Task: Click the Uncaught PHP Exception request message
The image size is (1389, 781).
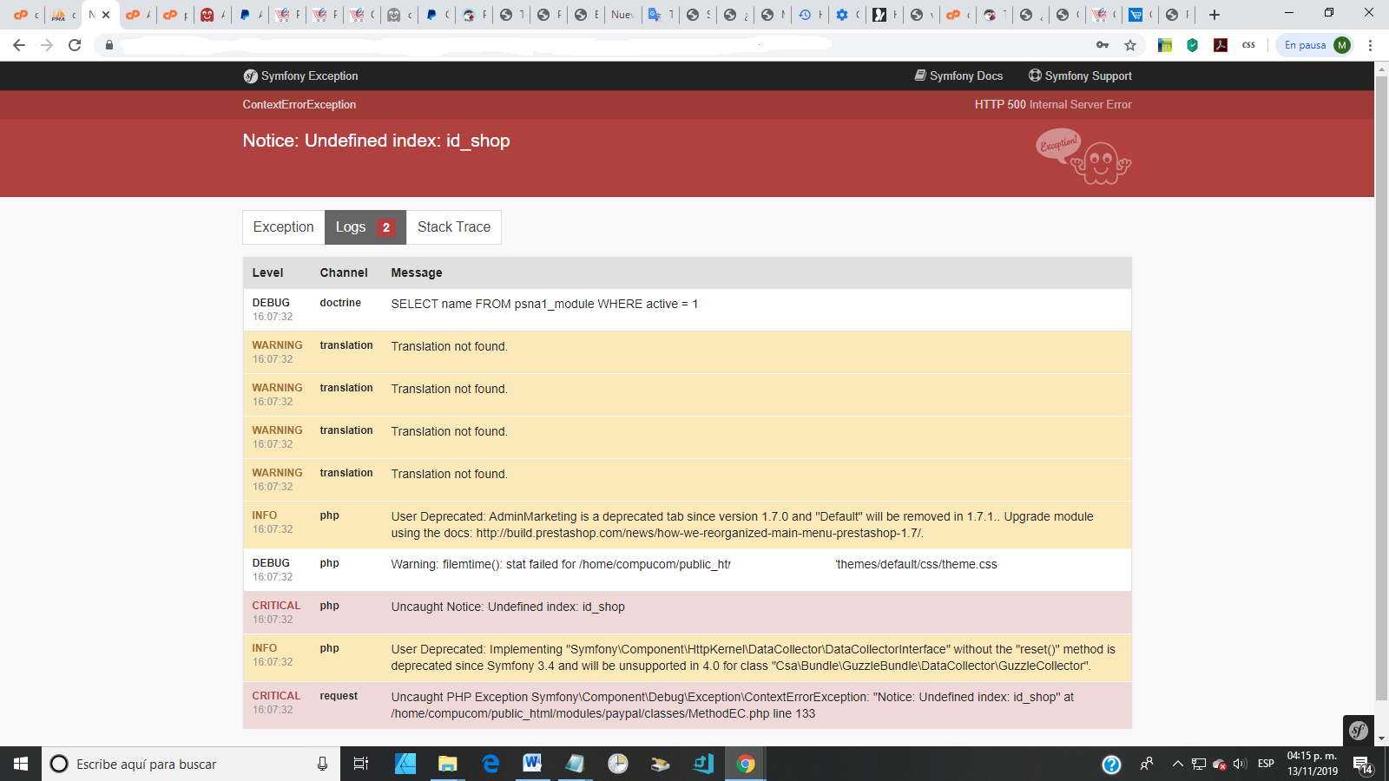Action: (732, 706)
